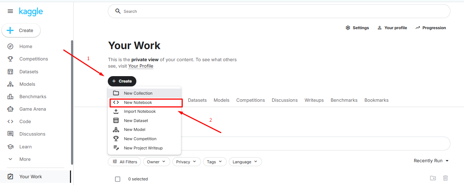Click the add to collection folder icon

pyautogui.click(x=433, y=178)
